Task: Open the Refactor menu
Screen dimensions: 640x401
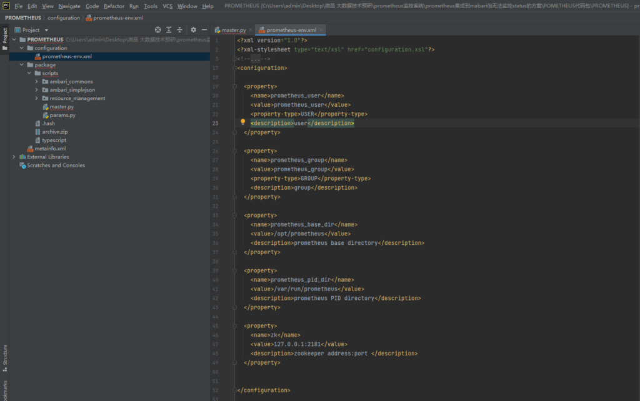Action: pos(114,6)
